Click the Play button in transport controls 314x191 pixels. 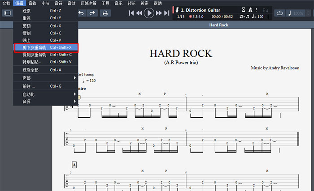tap(149, 13)
